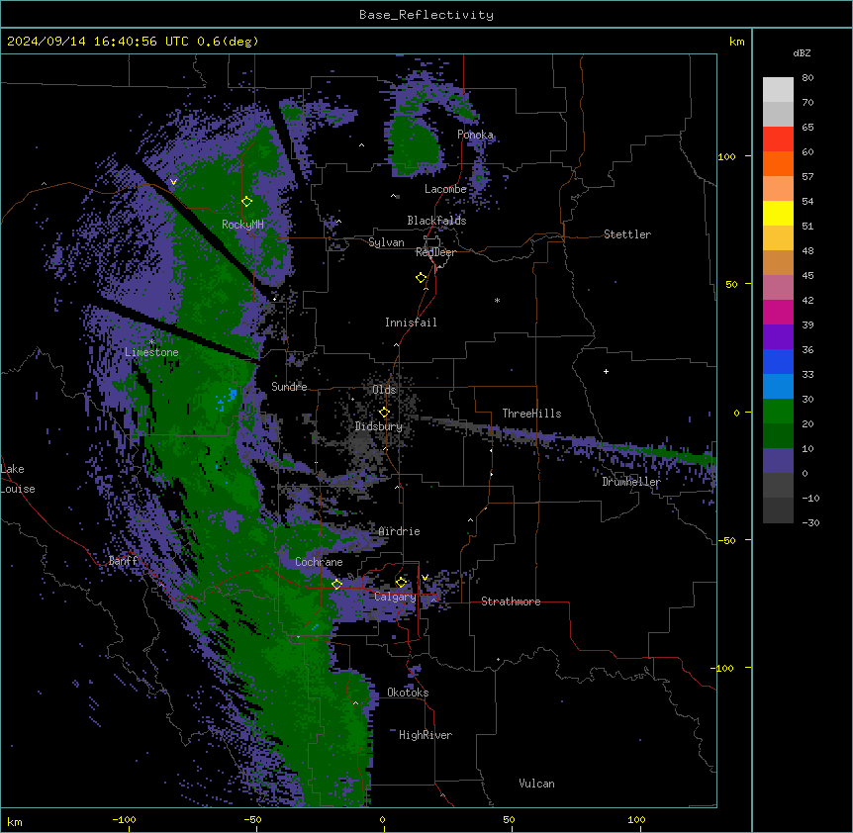Click the Innisfail city label

click(411, 323)
